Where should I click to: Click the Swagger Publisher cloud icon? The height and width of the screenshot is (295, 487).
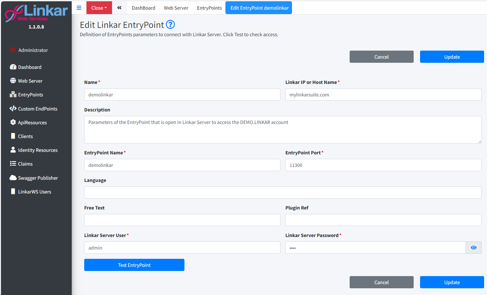tap(13, 178)
